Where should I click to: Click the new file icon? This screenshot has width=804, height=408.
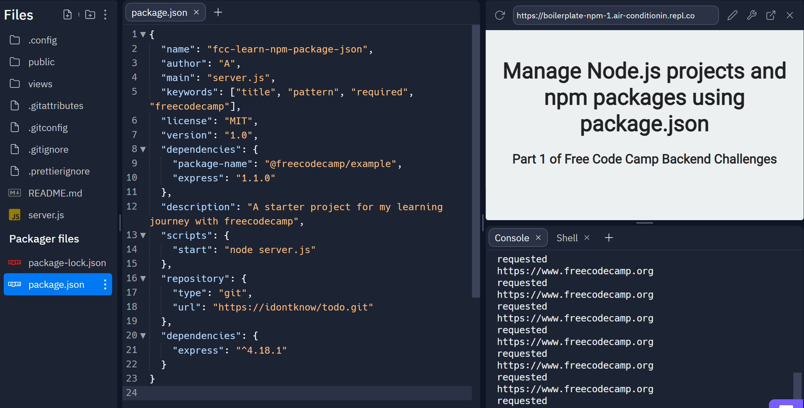click(67, 15)
